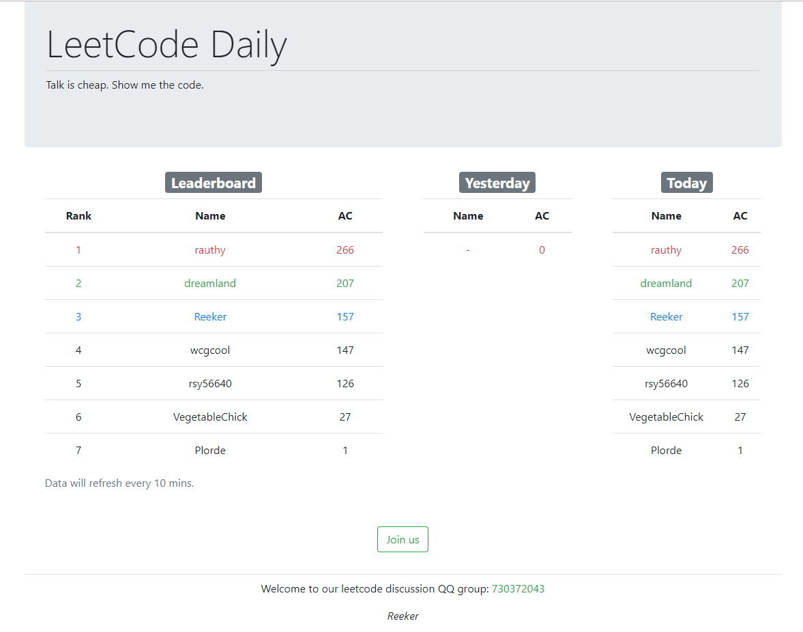Click dreamland in the Leaderboard table

(x=210, y=283)
